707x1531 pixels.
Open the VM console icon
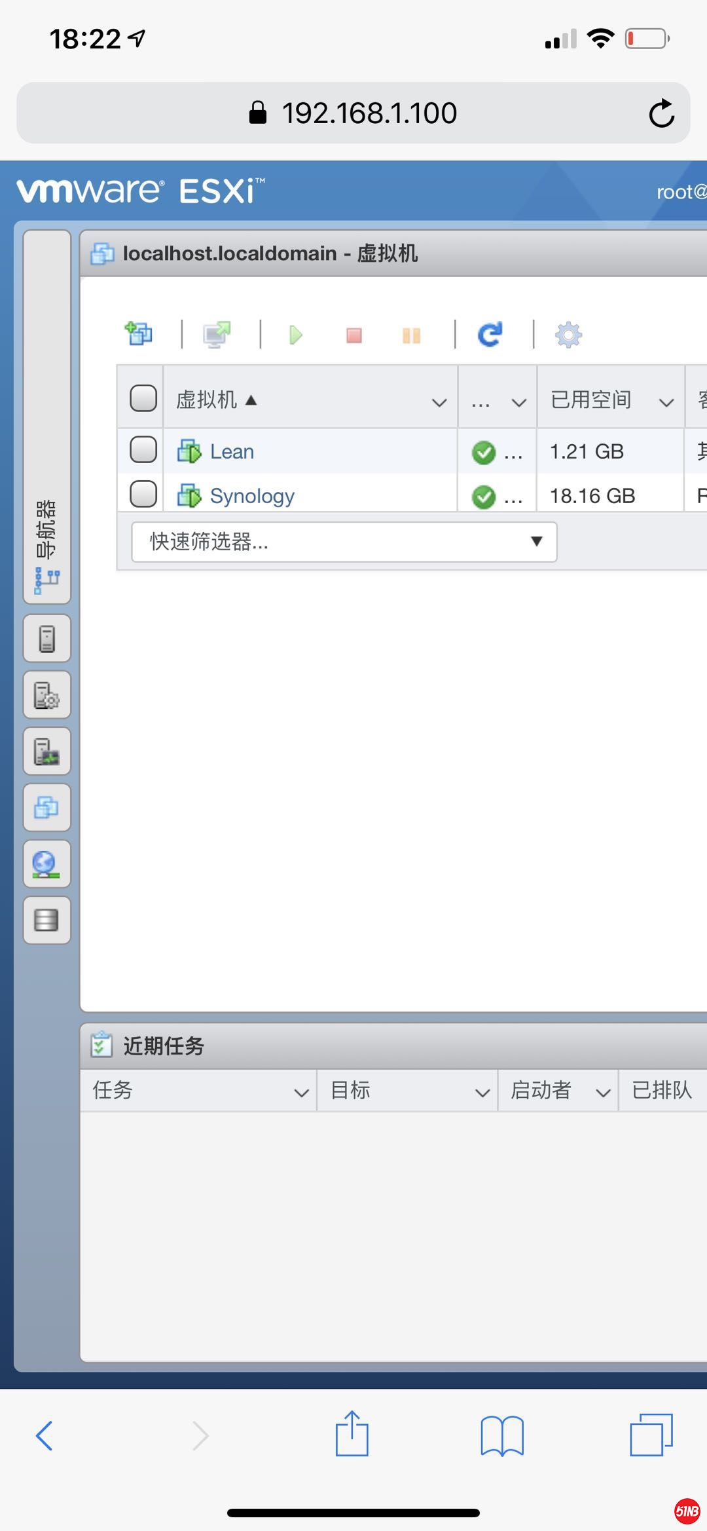217,334
